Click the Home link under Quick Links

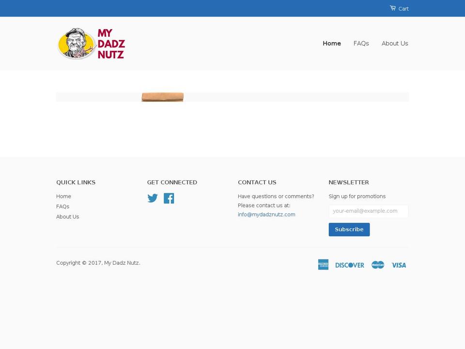pyautogui.click(x=63, y=196)
